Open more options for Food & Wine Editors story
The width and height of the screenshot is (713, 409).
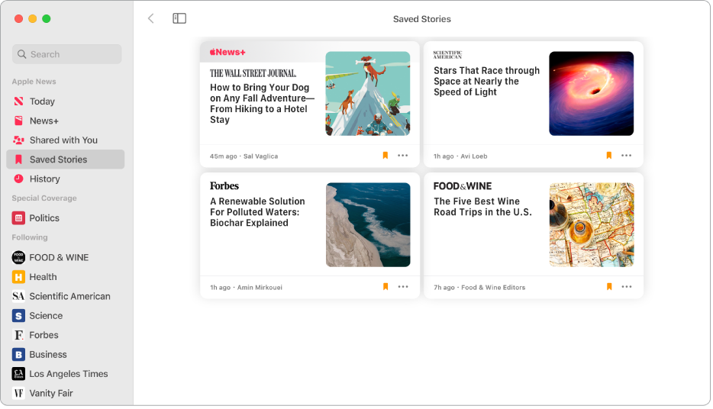[x=627, y=287]
